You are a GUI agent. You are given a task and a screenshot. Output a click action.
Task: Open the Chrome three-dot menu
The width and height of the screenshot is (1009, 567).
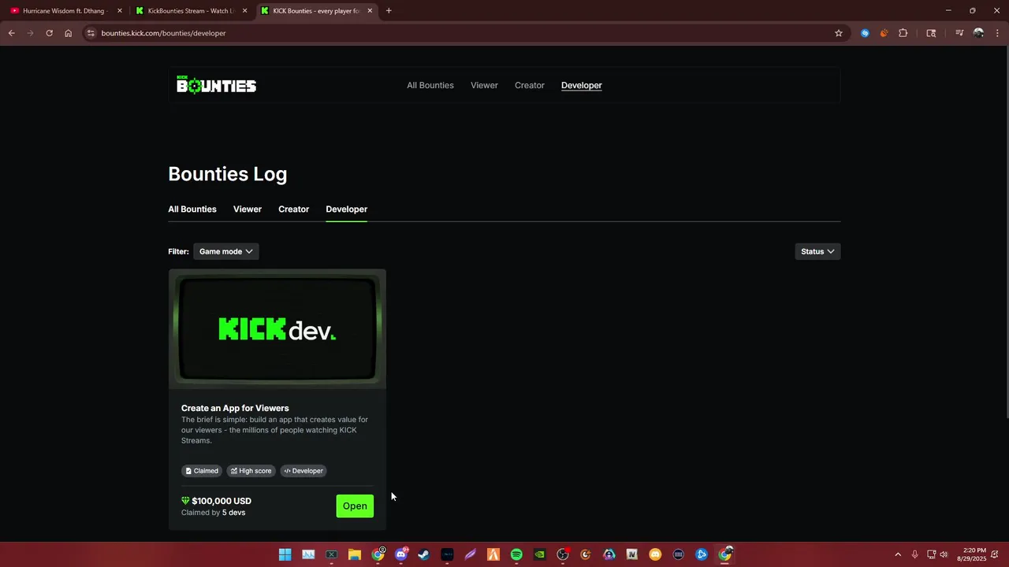click(x=998, y=33)
